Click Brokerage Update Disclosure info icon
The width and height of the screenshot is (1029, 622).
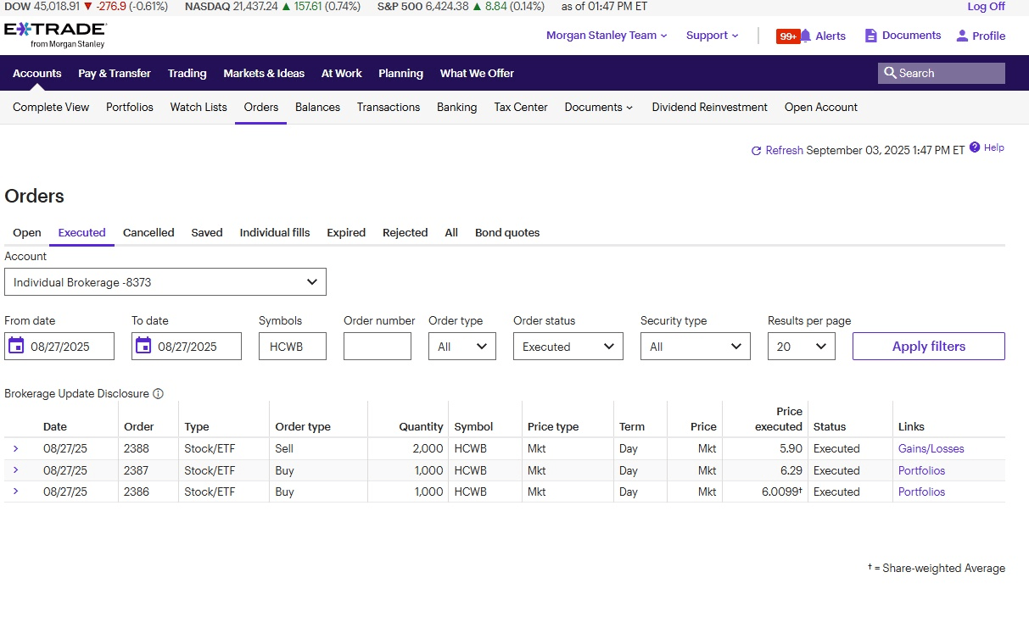[159, 394]
